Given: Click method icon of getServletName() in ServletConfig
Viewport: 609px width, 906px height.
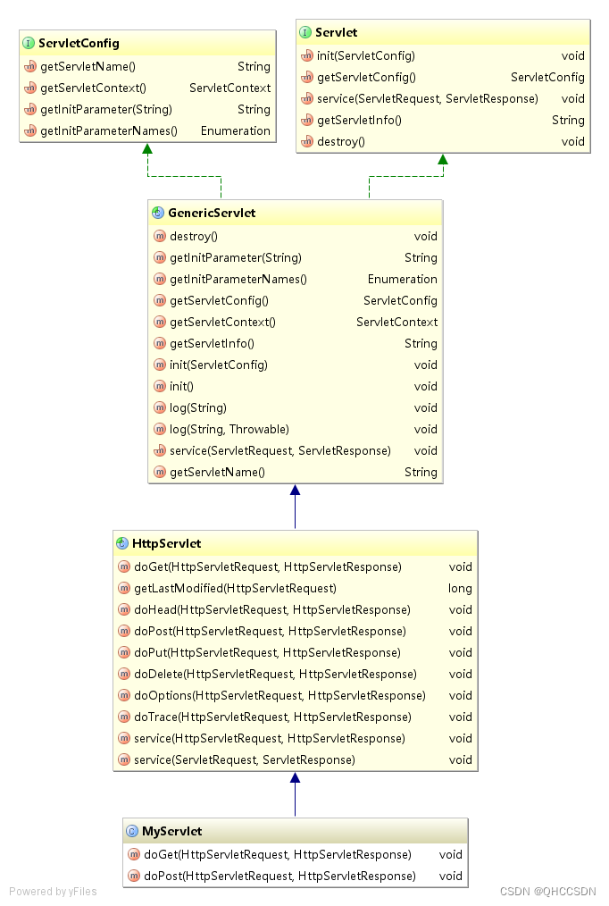Looking at the screenshot, I should [x=30, y=66].
